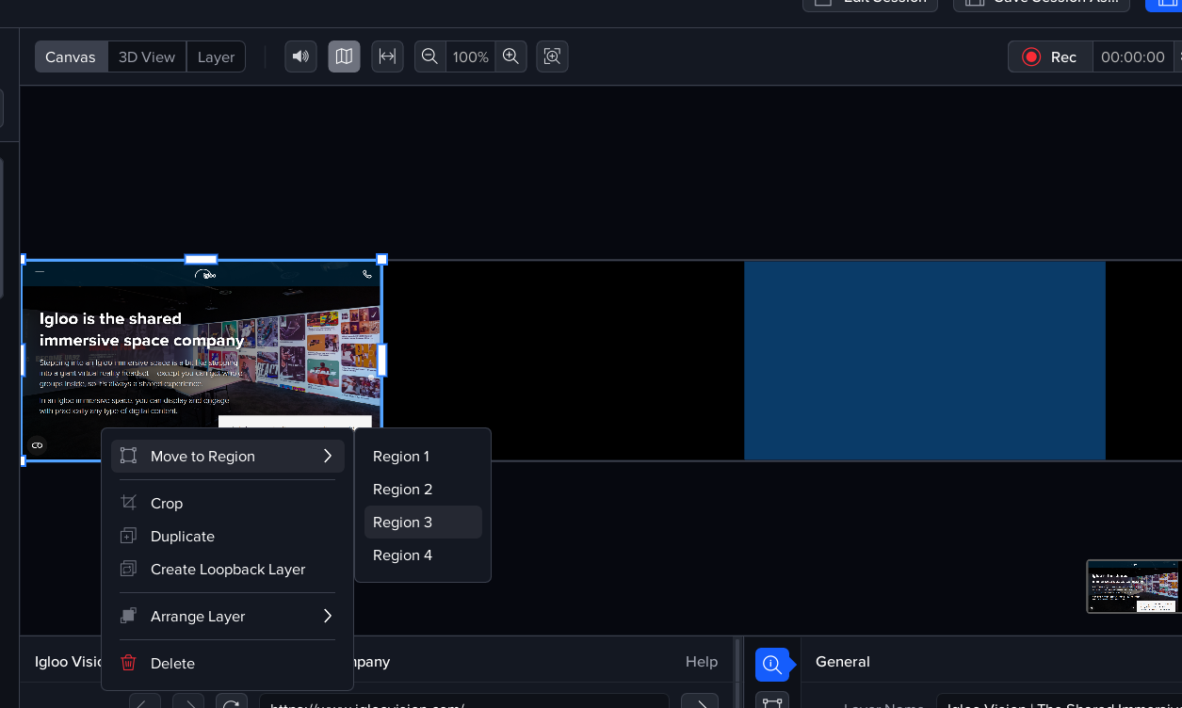The image size is (1182, 708).
Task: Click the canvas preview thumbnail
Action: (1133, 587)
